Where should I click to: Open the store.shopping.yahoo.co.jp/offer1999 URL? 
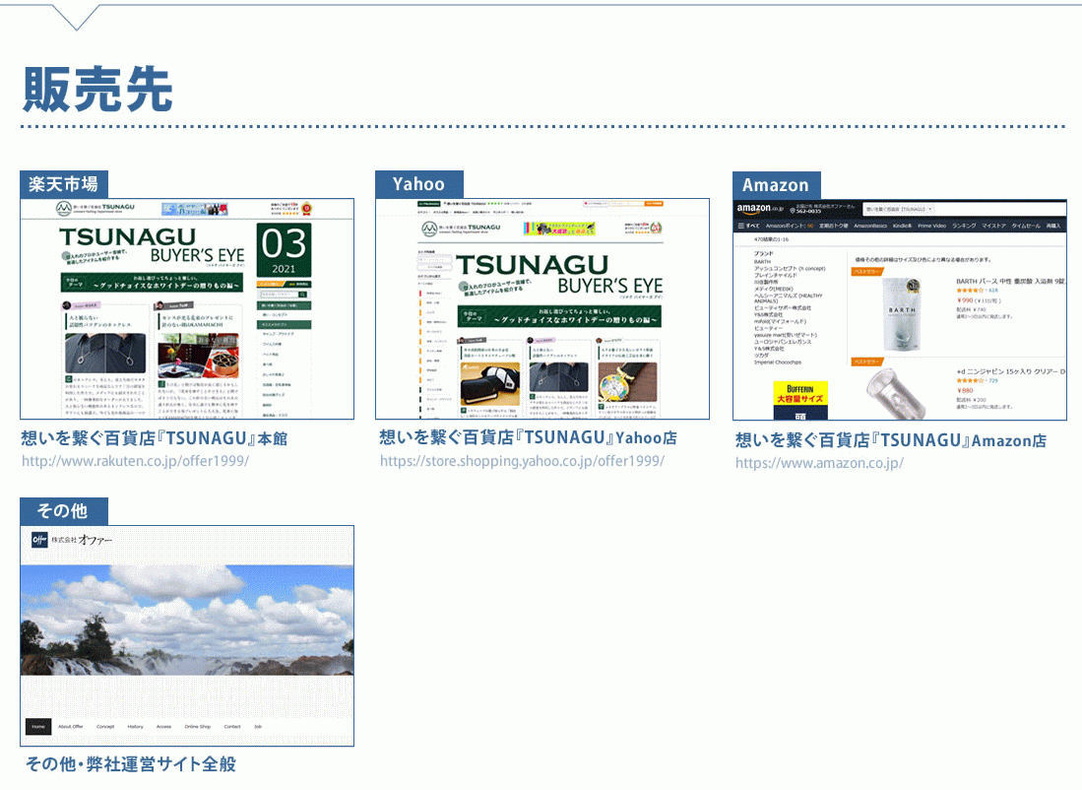522,461
